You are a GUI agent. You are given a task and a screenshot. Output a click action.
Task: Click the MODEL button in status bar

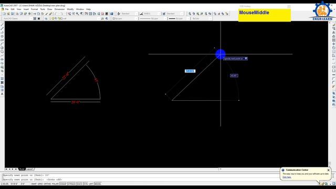click(98, 184)
